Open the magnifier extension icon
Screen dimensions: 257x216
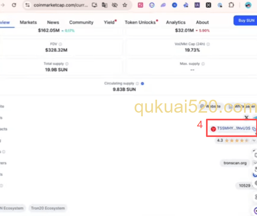click(x=220, y=5)
